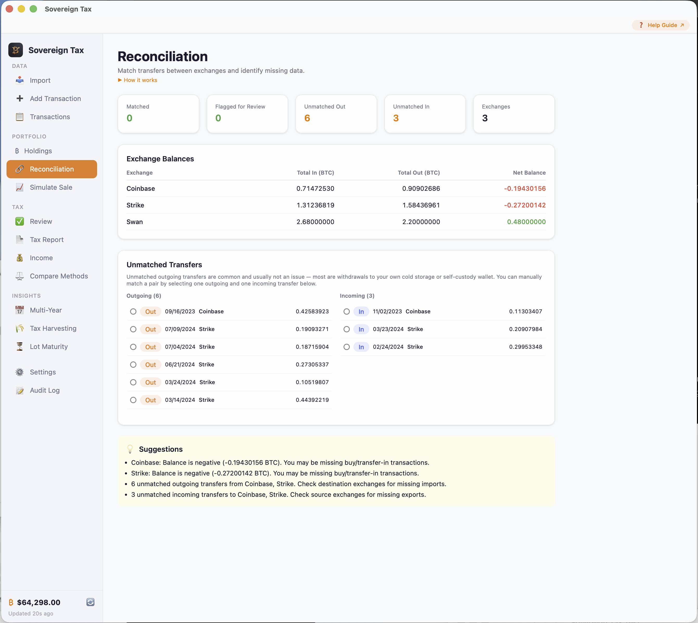This screenshot has width=698, height=623.
Task: Click the Tax Report document icon
Action: tap(20, 240)
